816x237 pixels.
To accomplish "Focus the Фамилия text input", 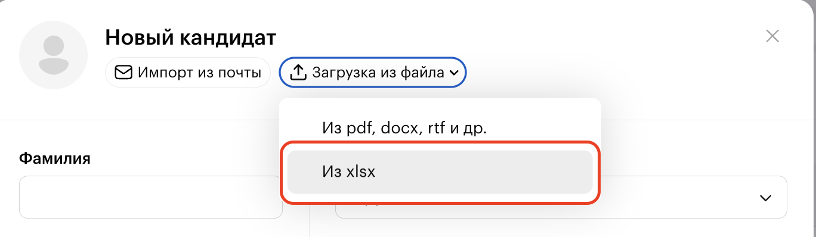I will [151, 197].
